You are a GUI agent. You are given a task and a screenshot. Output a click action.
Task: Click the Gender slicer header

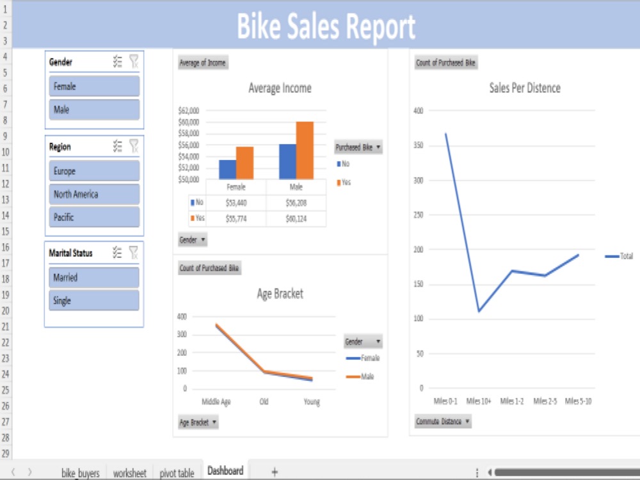(61, 62)
